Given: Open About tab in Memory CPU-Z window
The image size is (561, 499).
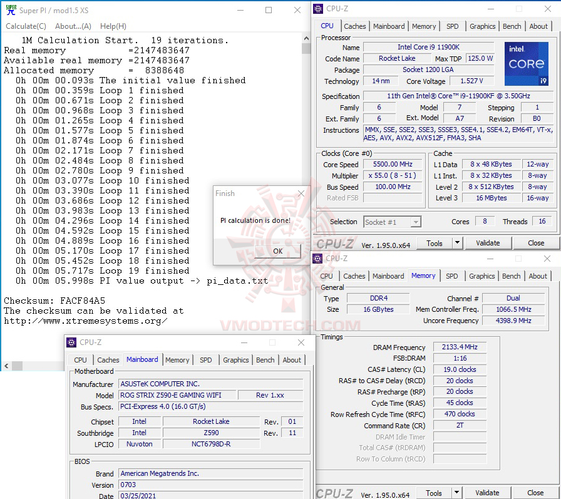Looking at the screenshot, I should 537,275.
